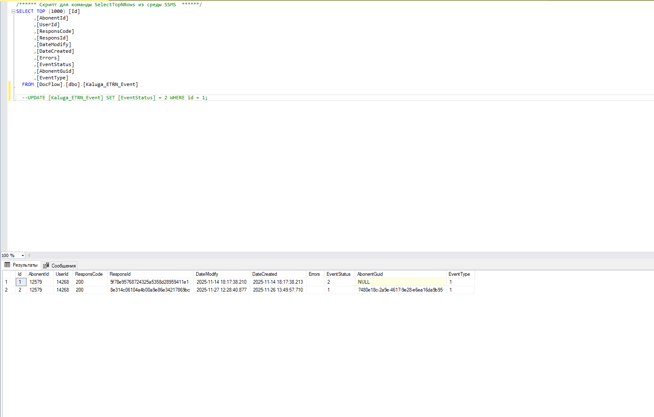Click EventType value 1 in second row

460,290
